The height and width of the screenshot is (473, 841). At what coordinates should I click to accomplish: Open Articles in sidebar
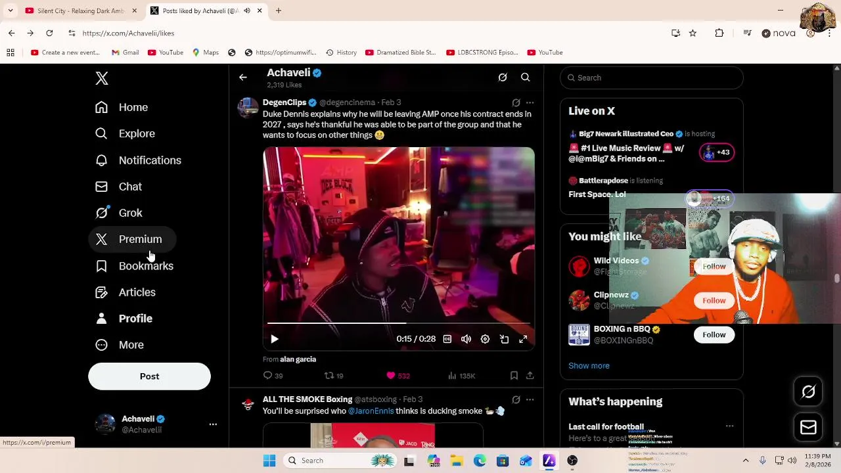click(x=126, y=292)
